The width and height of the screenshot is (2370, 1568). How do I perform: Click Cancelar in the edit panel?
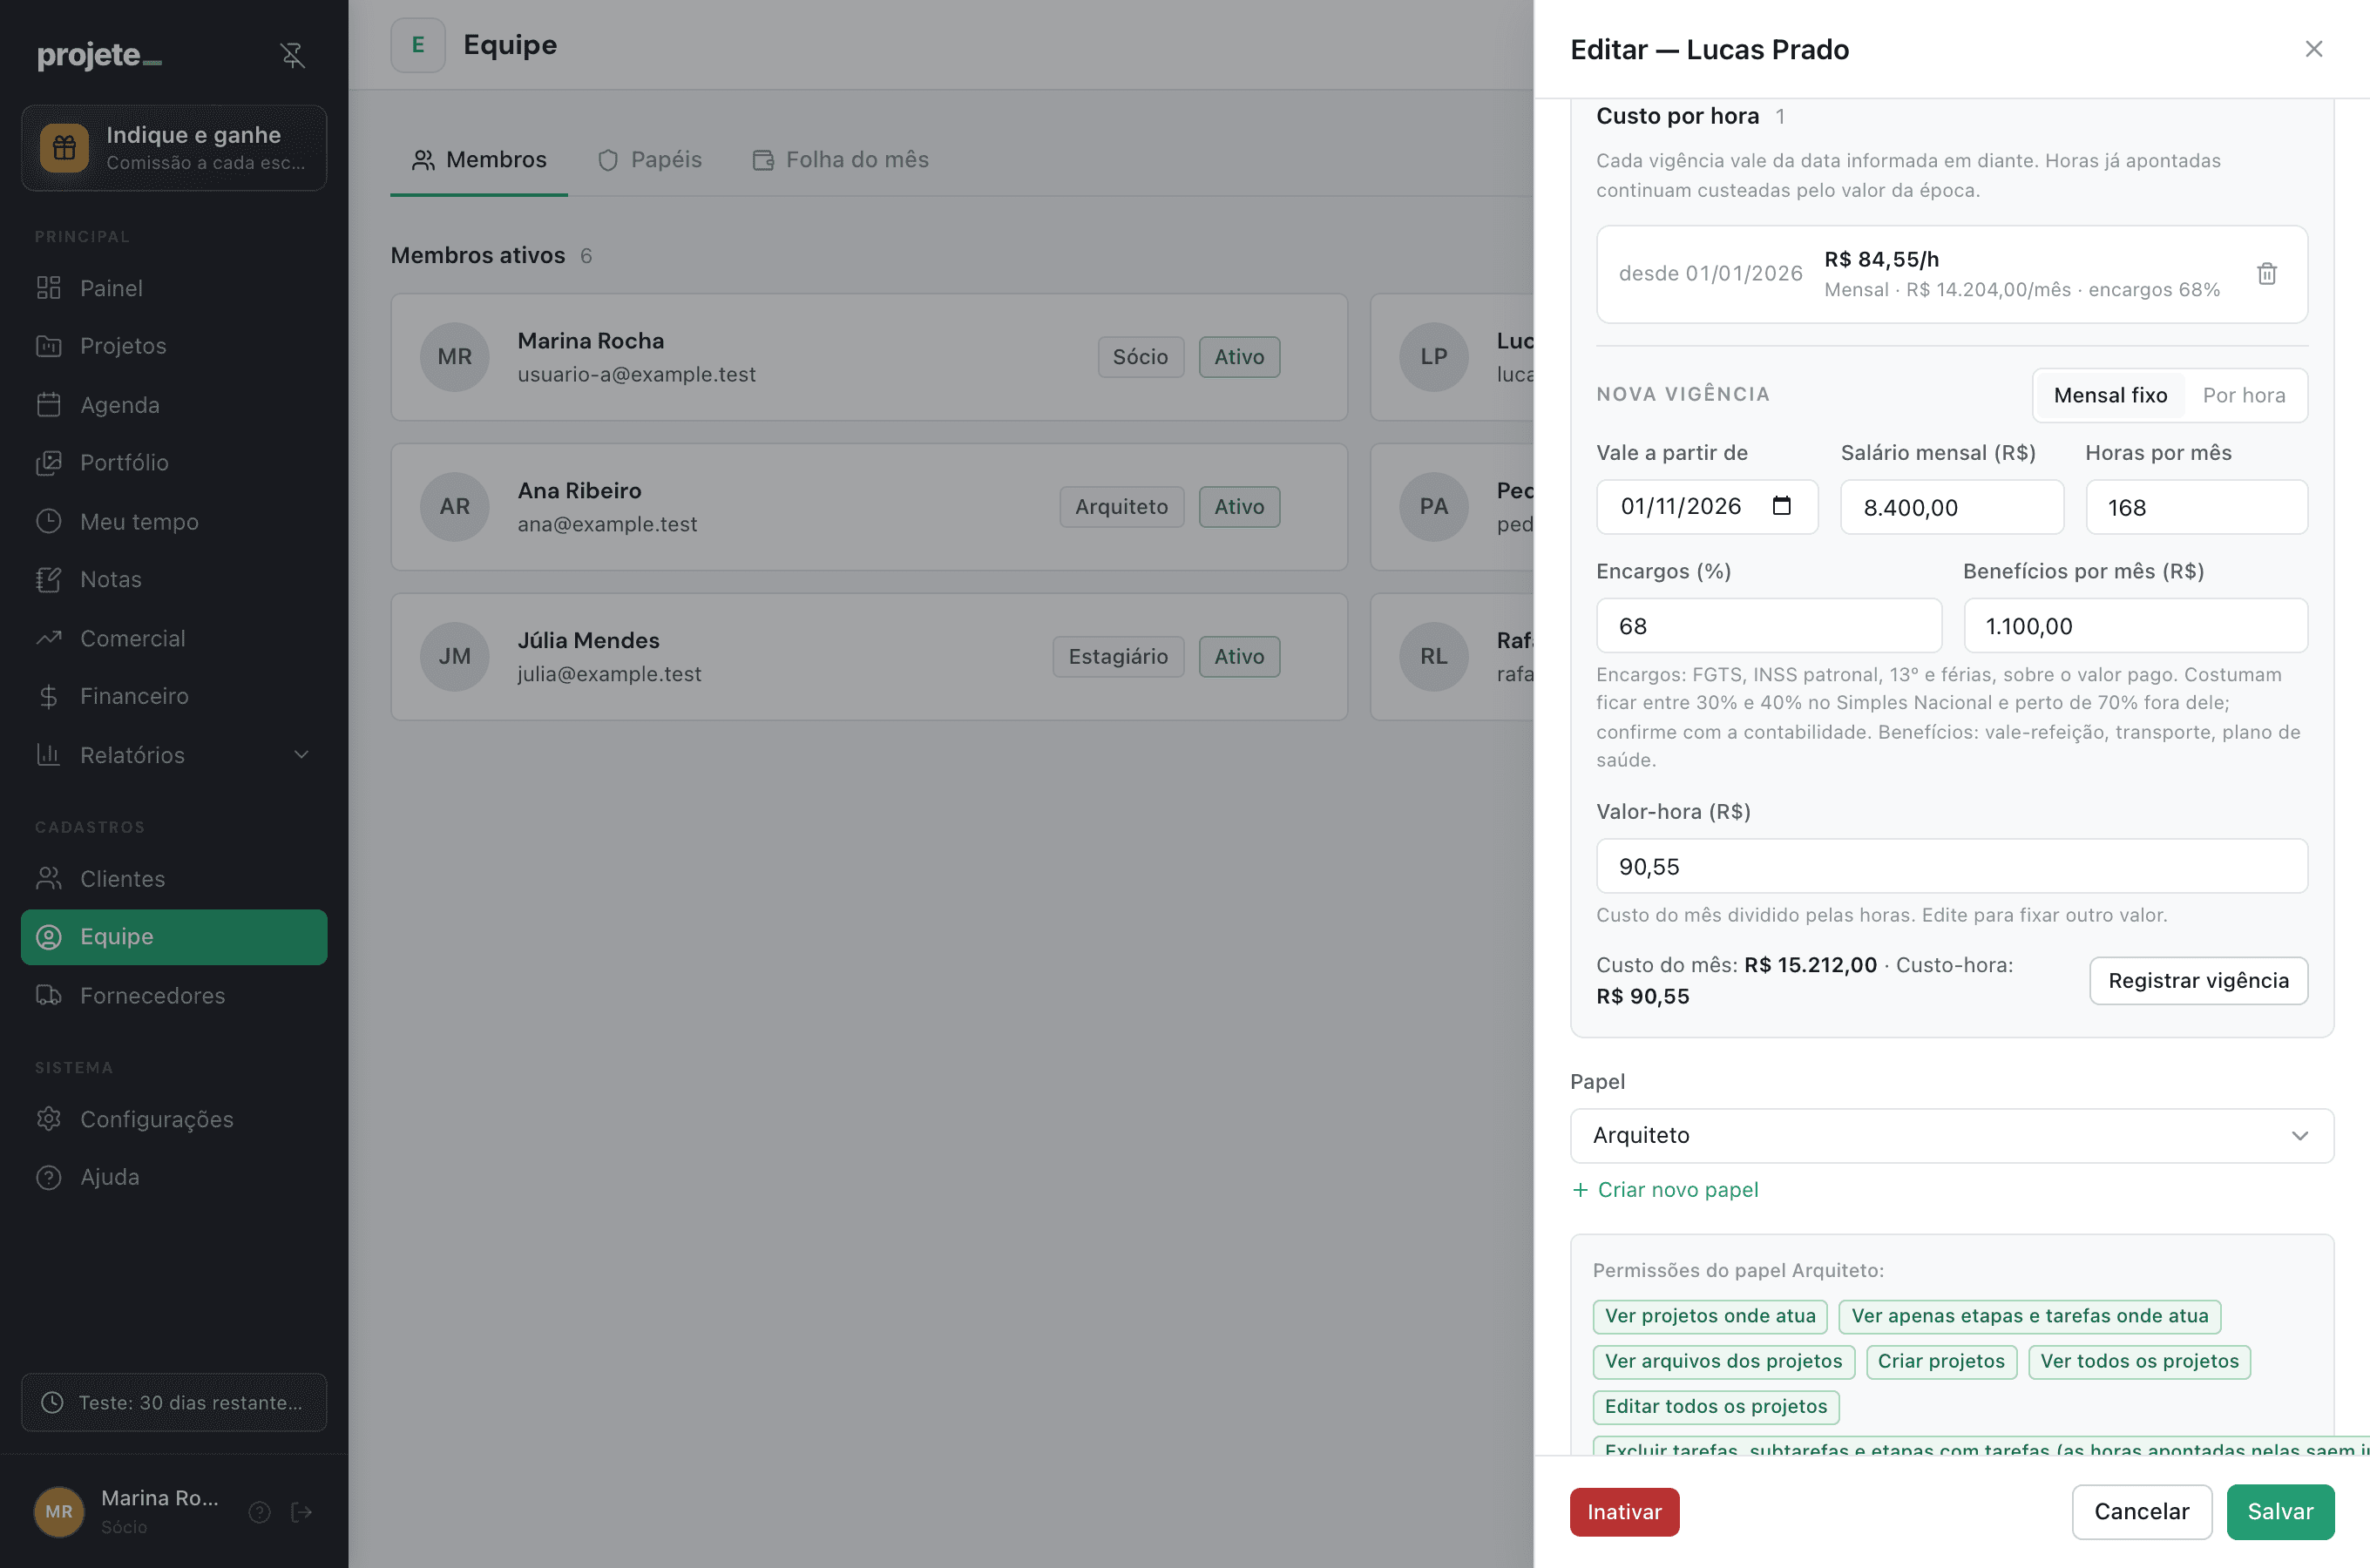[2141, 1512]
